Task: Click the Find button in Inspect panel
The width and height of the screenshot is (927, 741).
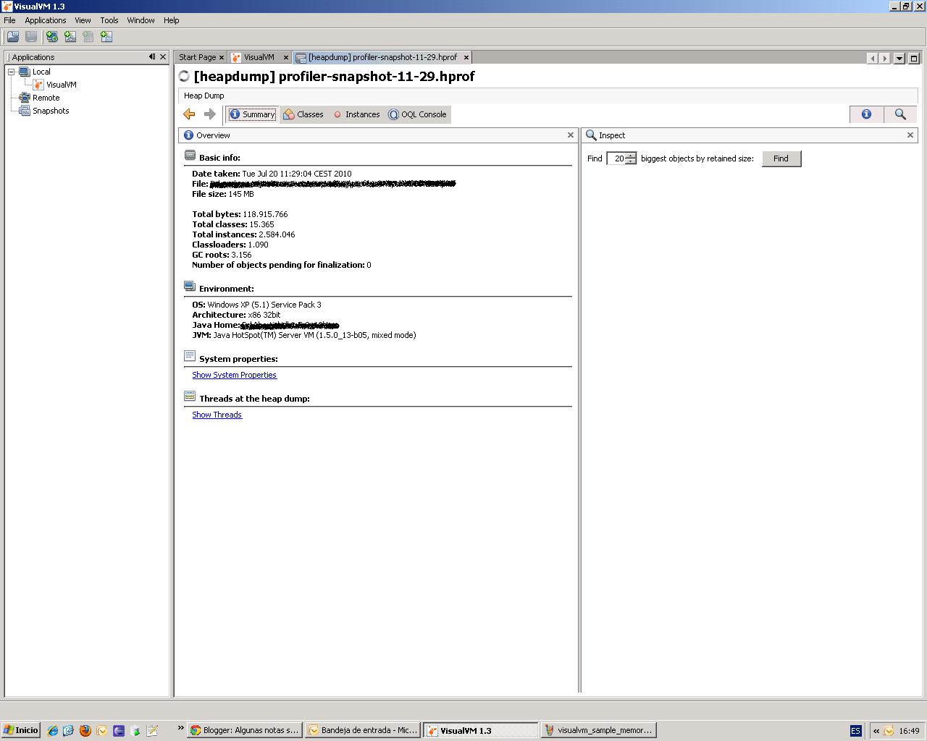Action: pyautogui.click(x=781, y=158)
